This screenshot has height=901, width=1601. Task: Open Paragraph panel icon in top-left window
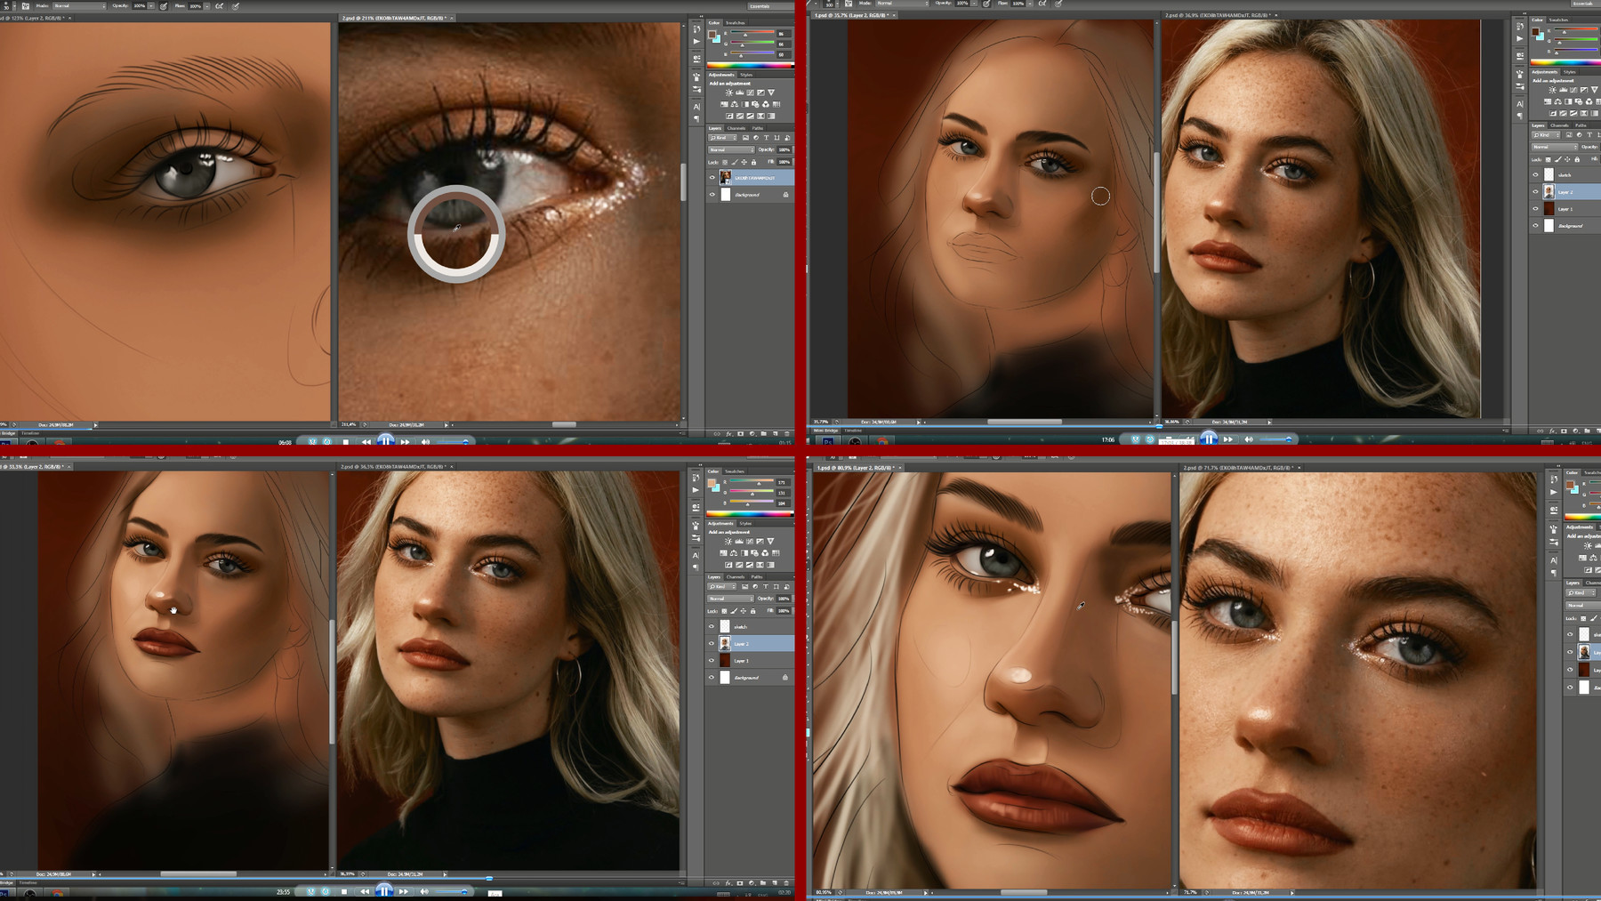pyautogui.click(x=696, y=119)
